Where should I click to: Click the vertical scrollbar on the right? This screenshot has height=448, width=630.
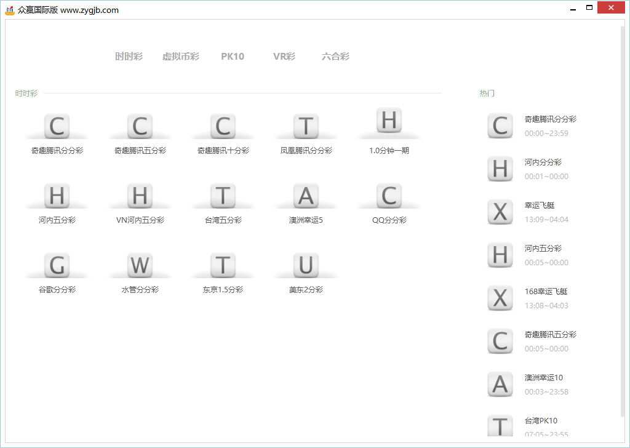(x=623, y=221)
